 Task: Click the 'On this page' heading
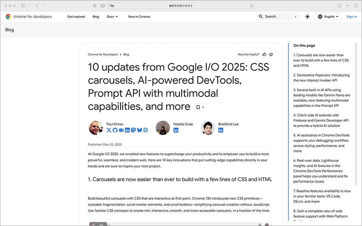click(x=304, y=46)
